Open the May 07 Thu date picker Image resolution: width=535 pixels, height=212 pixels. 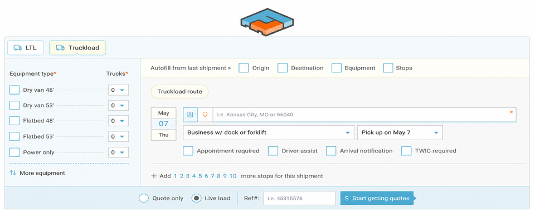tap(163, 124)
